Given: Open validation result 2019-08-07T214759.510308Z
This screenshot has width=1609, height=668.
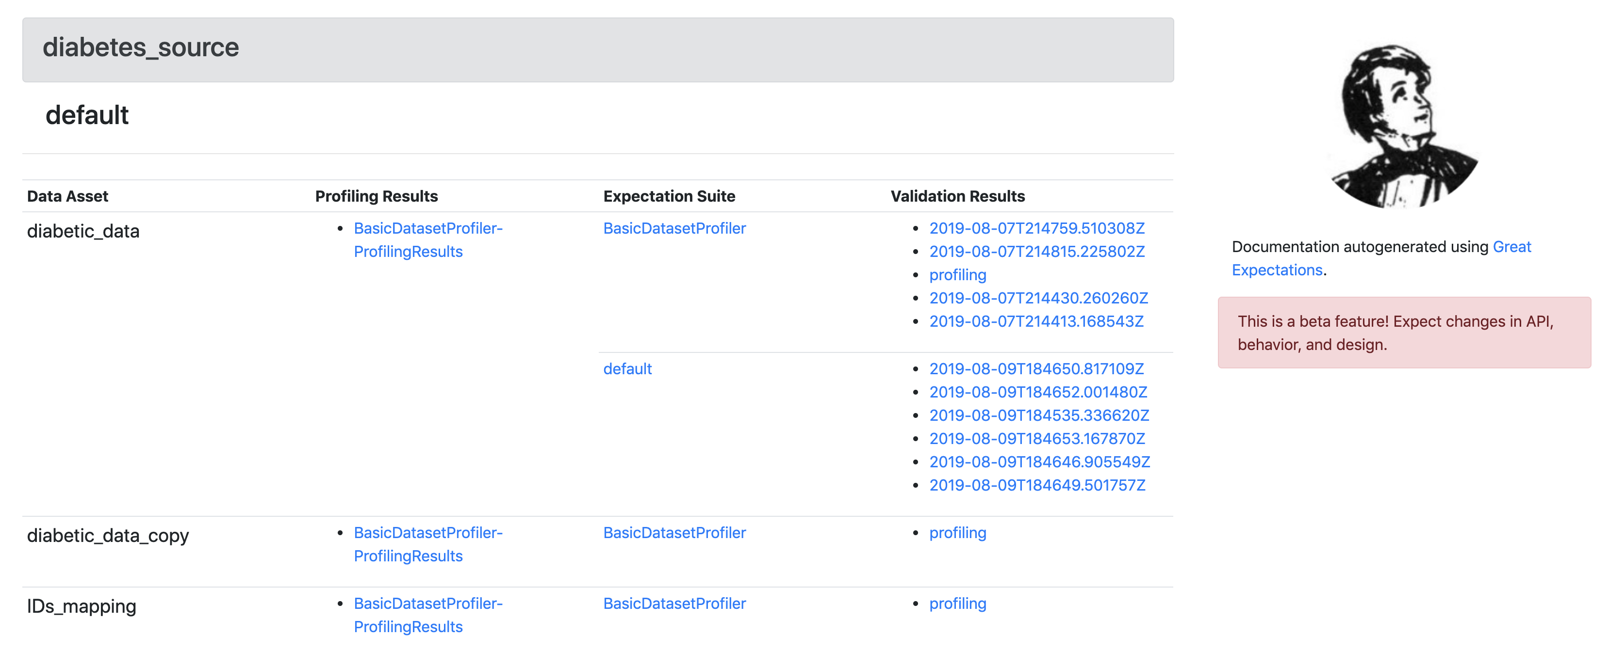Looking at the screenshot, I should pyautogui.click(x=1036, y=228).
